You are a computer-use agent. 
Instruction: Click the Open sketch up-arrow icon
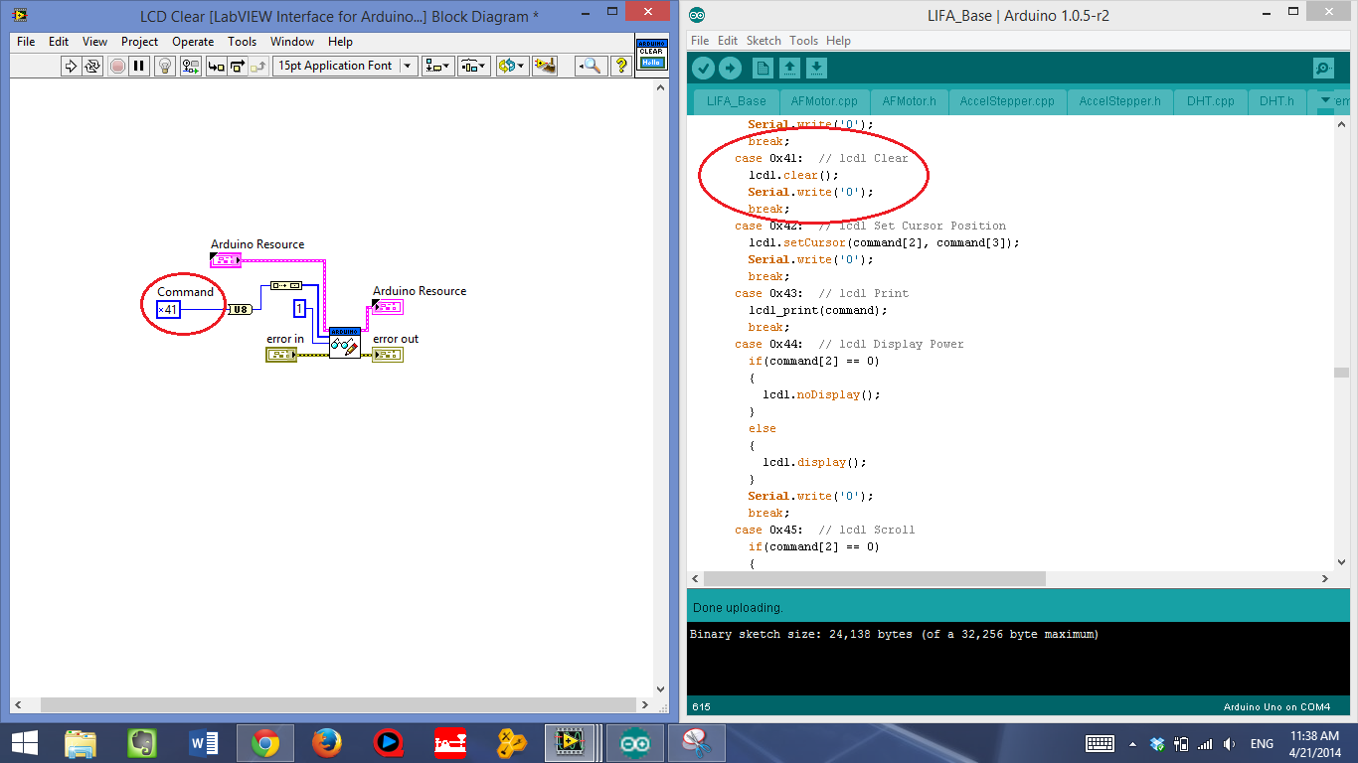coord(789,68)
